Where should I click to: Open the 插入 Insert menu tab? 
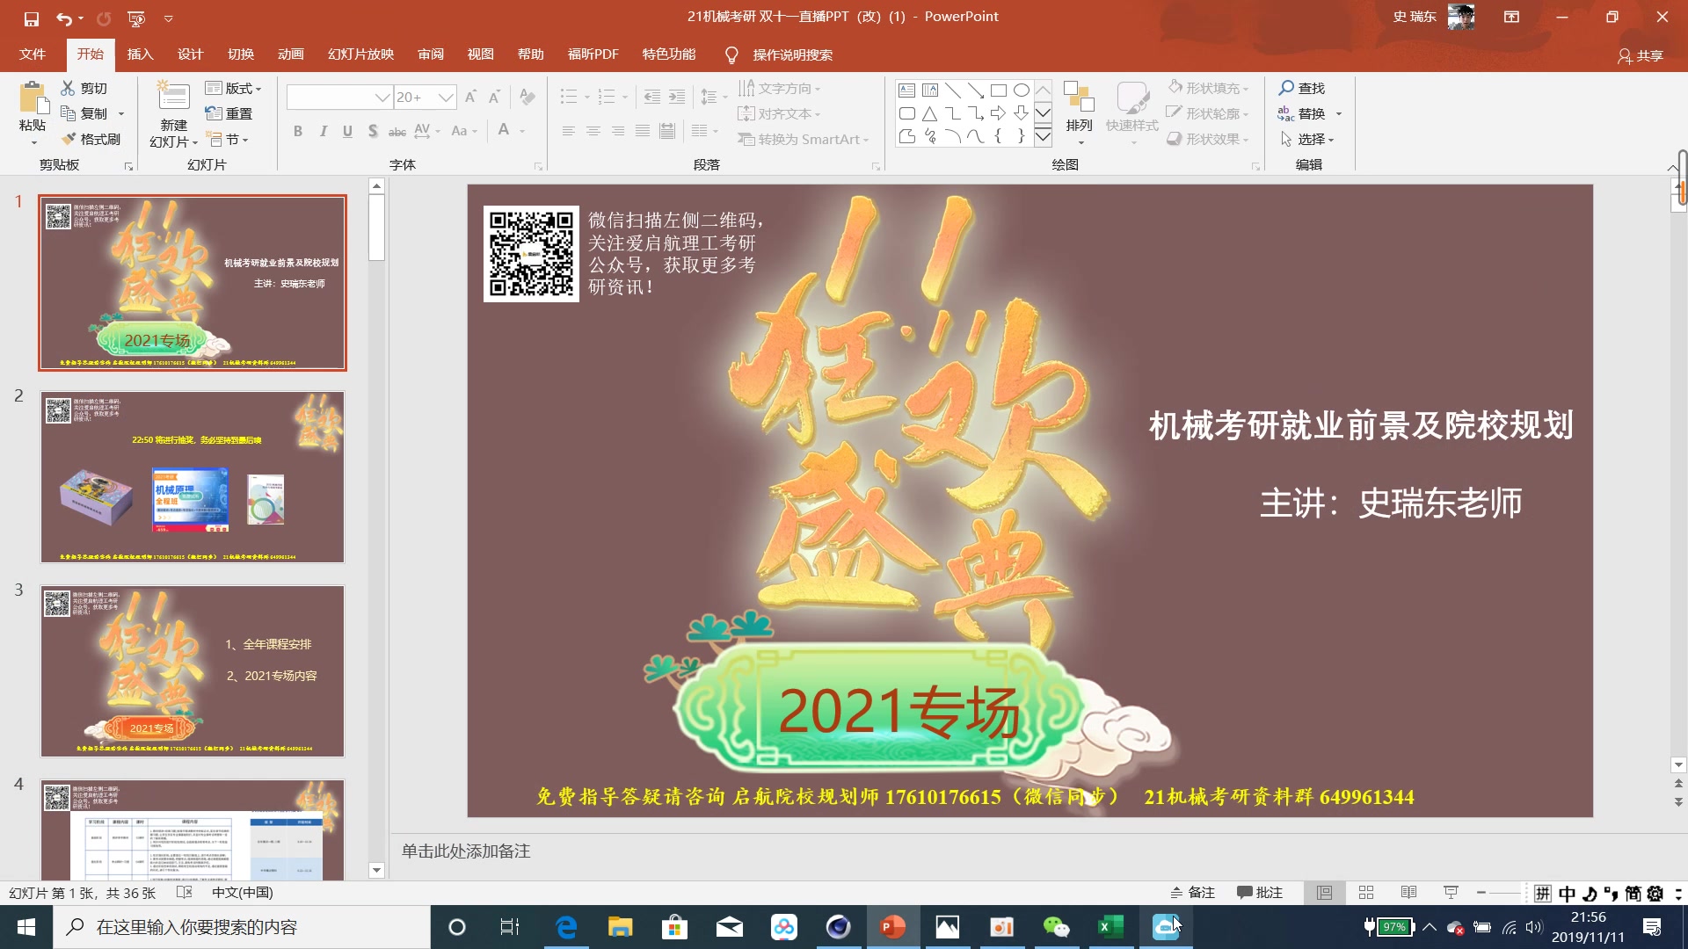coord(139,54)
